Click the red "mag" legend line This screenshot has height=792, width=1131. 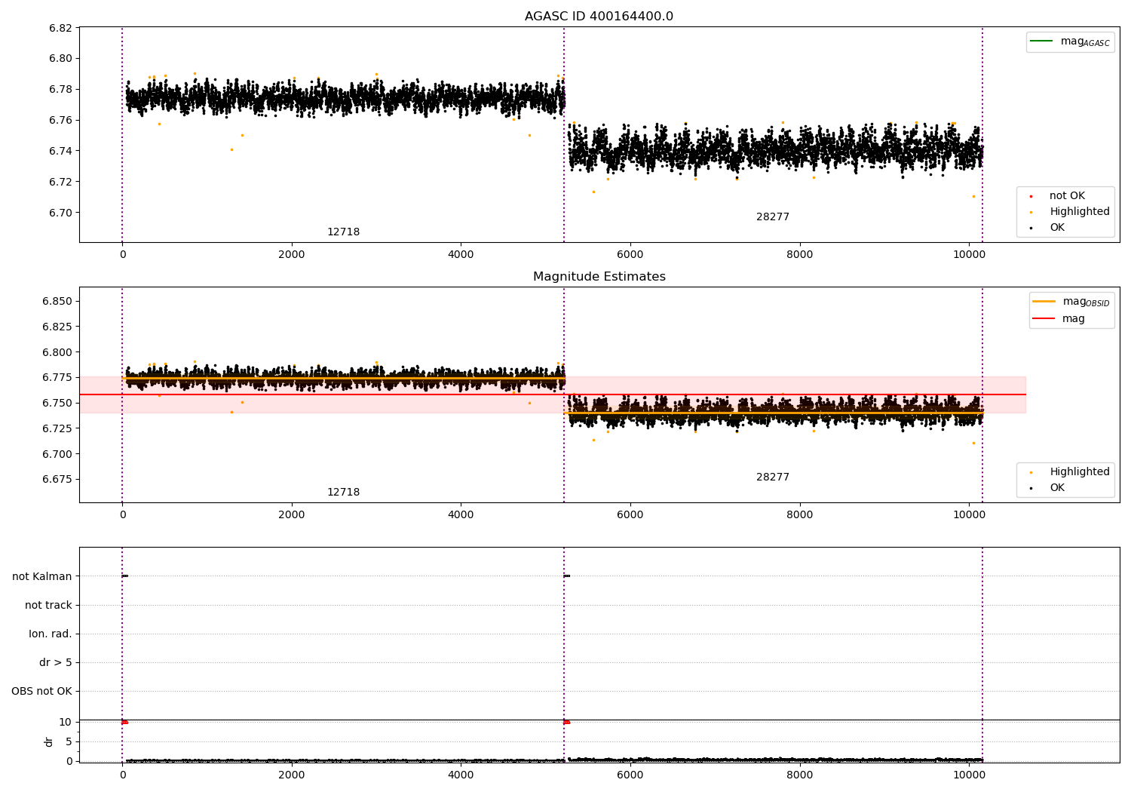tap(1044, 318)
